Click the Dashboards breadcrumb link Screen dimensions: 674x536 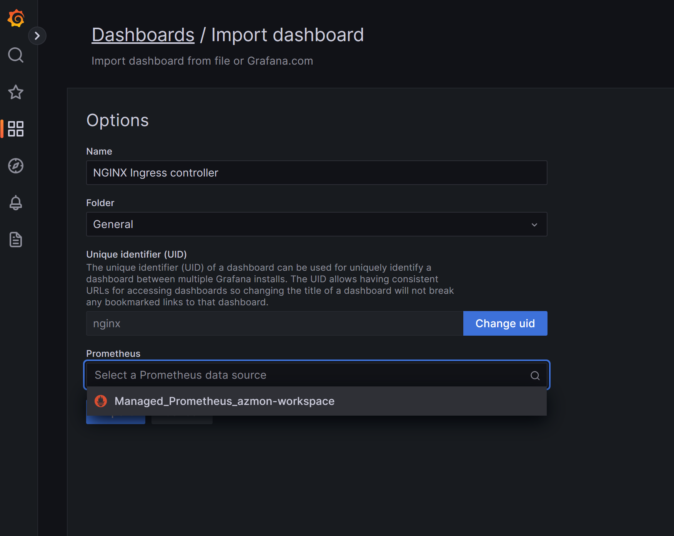143,35
